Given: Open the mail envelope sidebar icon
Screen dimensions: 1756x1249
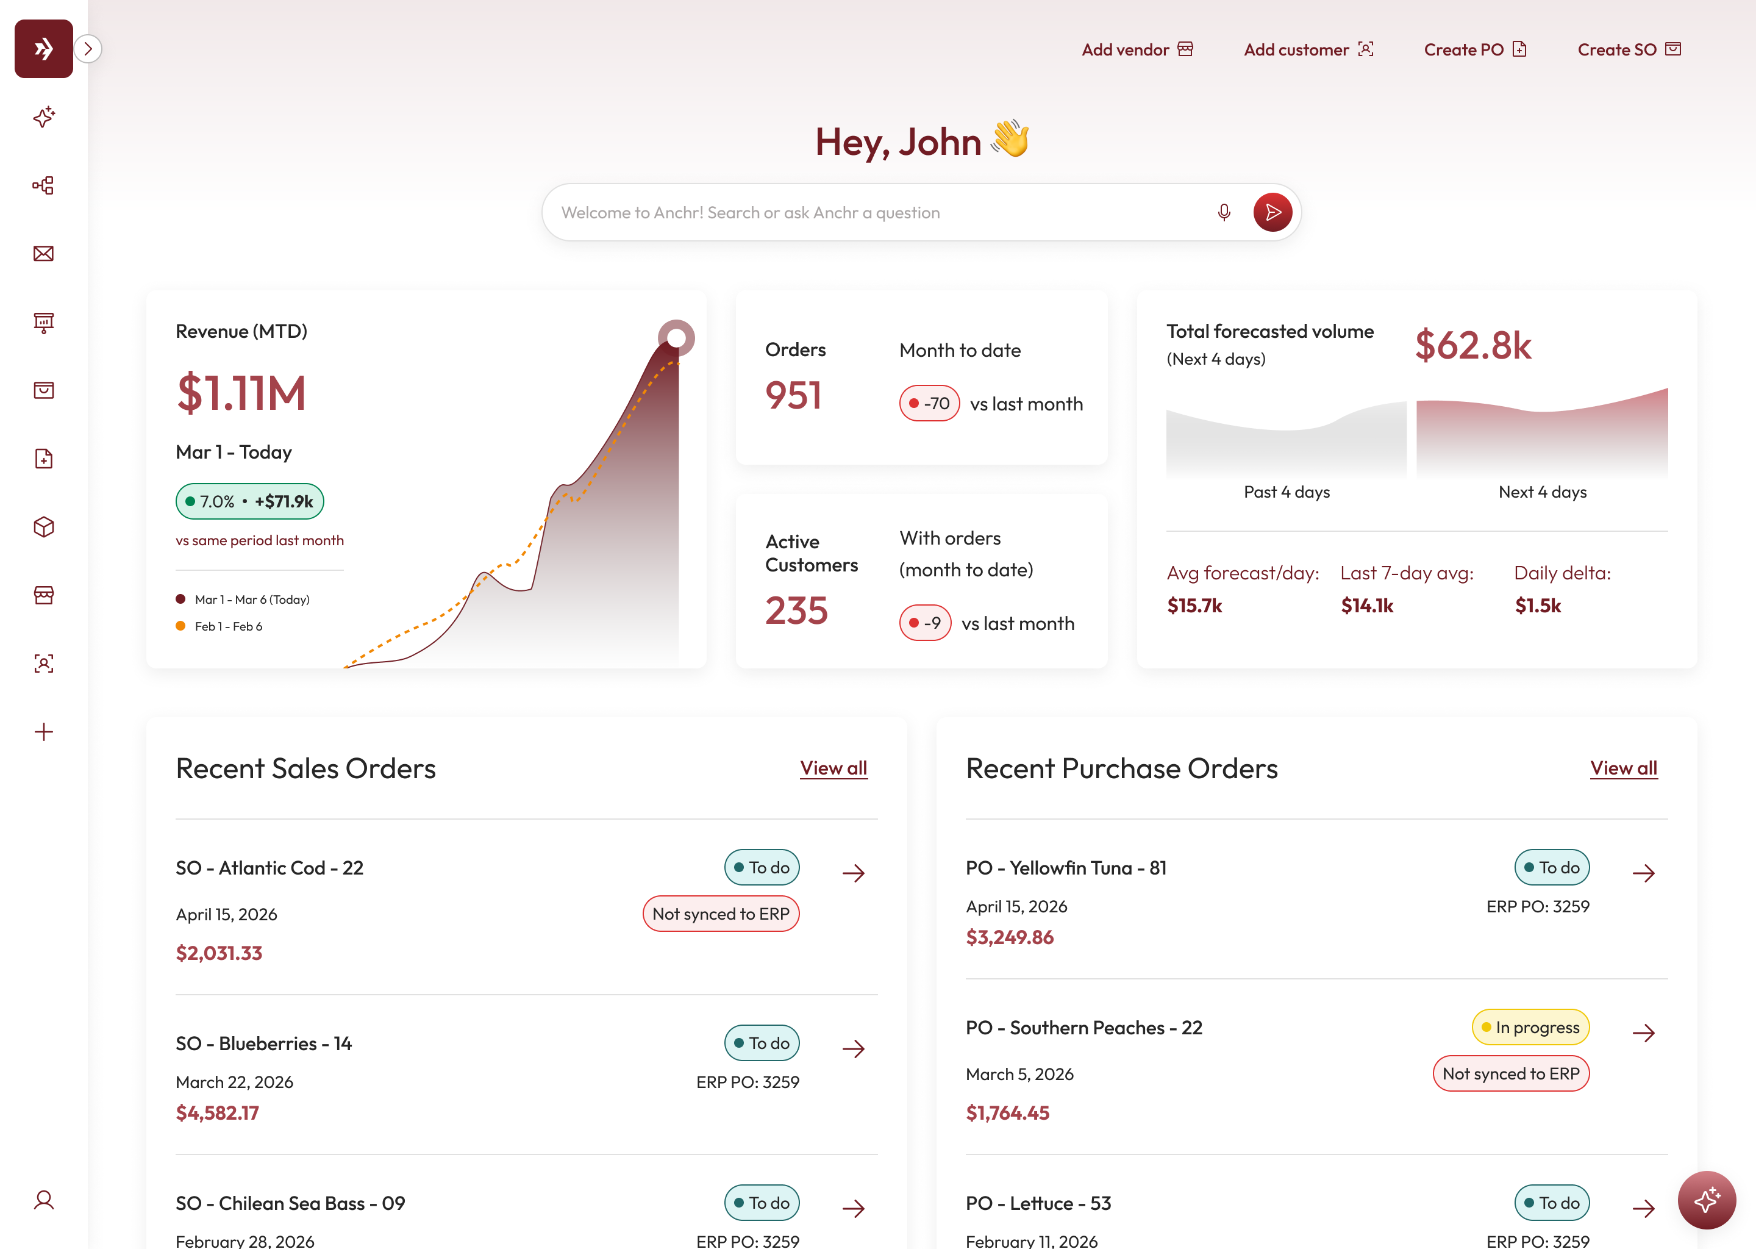Looking at the screenshot, I should (44, 254).
